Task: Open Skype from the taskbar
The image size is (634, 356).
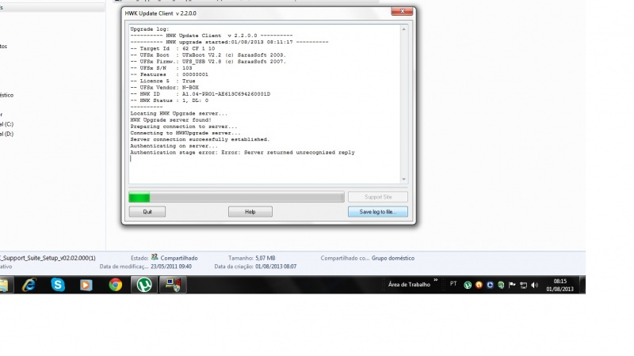Action: coord(58,285)
